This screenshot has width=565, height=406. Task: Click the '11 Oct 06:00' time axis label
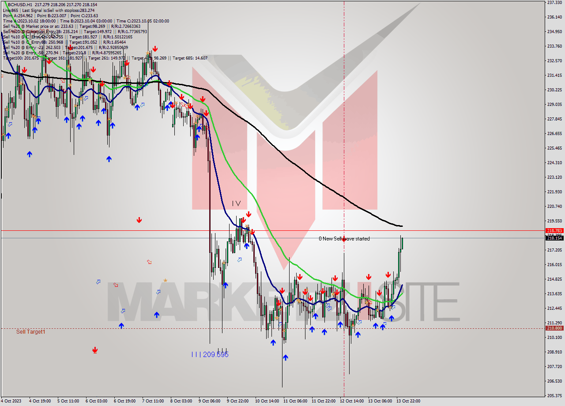(295, 401)
